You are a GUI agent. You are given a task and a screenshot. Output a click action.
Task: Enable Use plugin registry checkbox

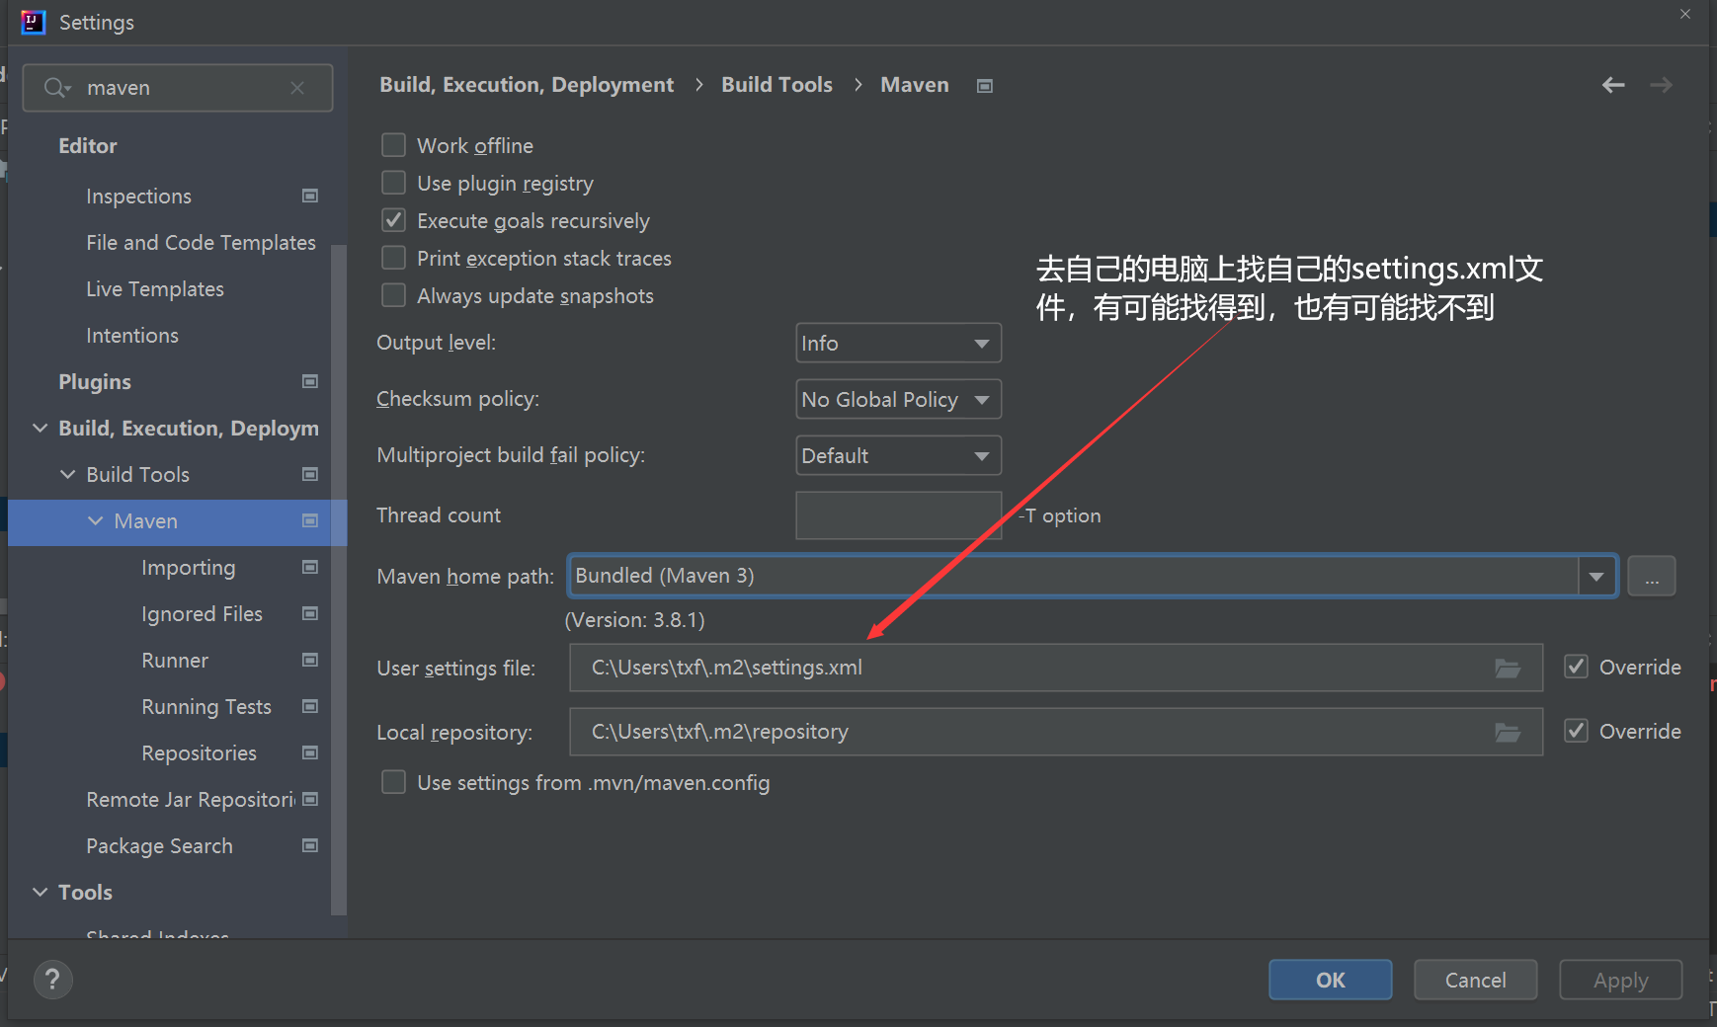(393, 183)
